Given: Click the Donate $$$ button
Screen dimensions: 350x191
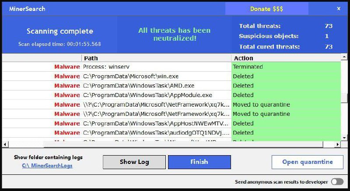Looking at the screenshot, I should tap(266, 9).
